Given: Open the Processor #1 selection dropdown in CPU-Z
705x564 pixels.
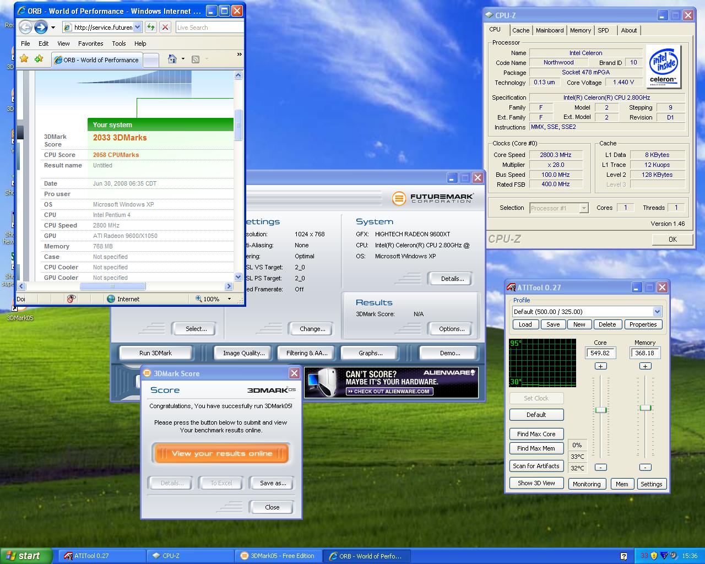Looking at the screenshot, I should click(584, 208).
